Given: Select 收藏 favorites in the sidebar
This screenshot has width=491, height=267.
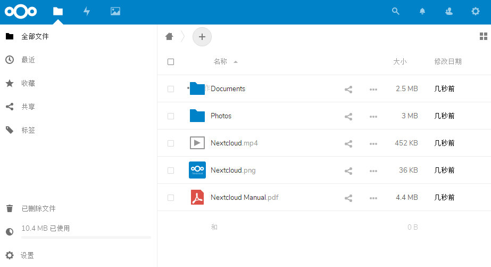Looking at the screenshot, I should point(78,83).
